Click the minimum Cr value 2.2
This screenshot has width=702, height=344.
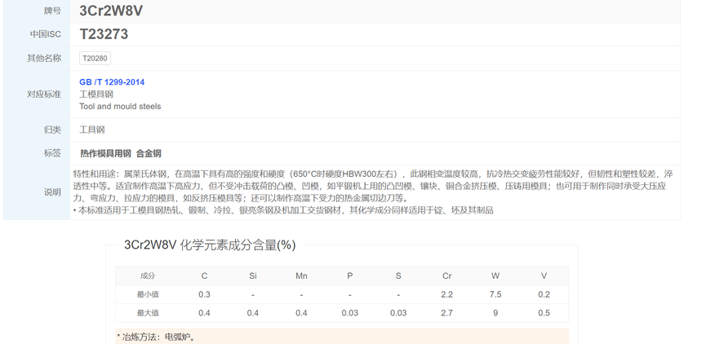click(x=447, y=294)
